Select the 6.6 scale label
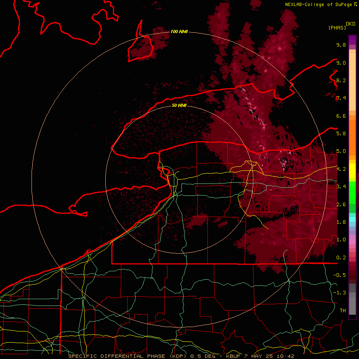The image size is (359, 359). pyautogui.click(x=341, y=116)
